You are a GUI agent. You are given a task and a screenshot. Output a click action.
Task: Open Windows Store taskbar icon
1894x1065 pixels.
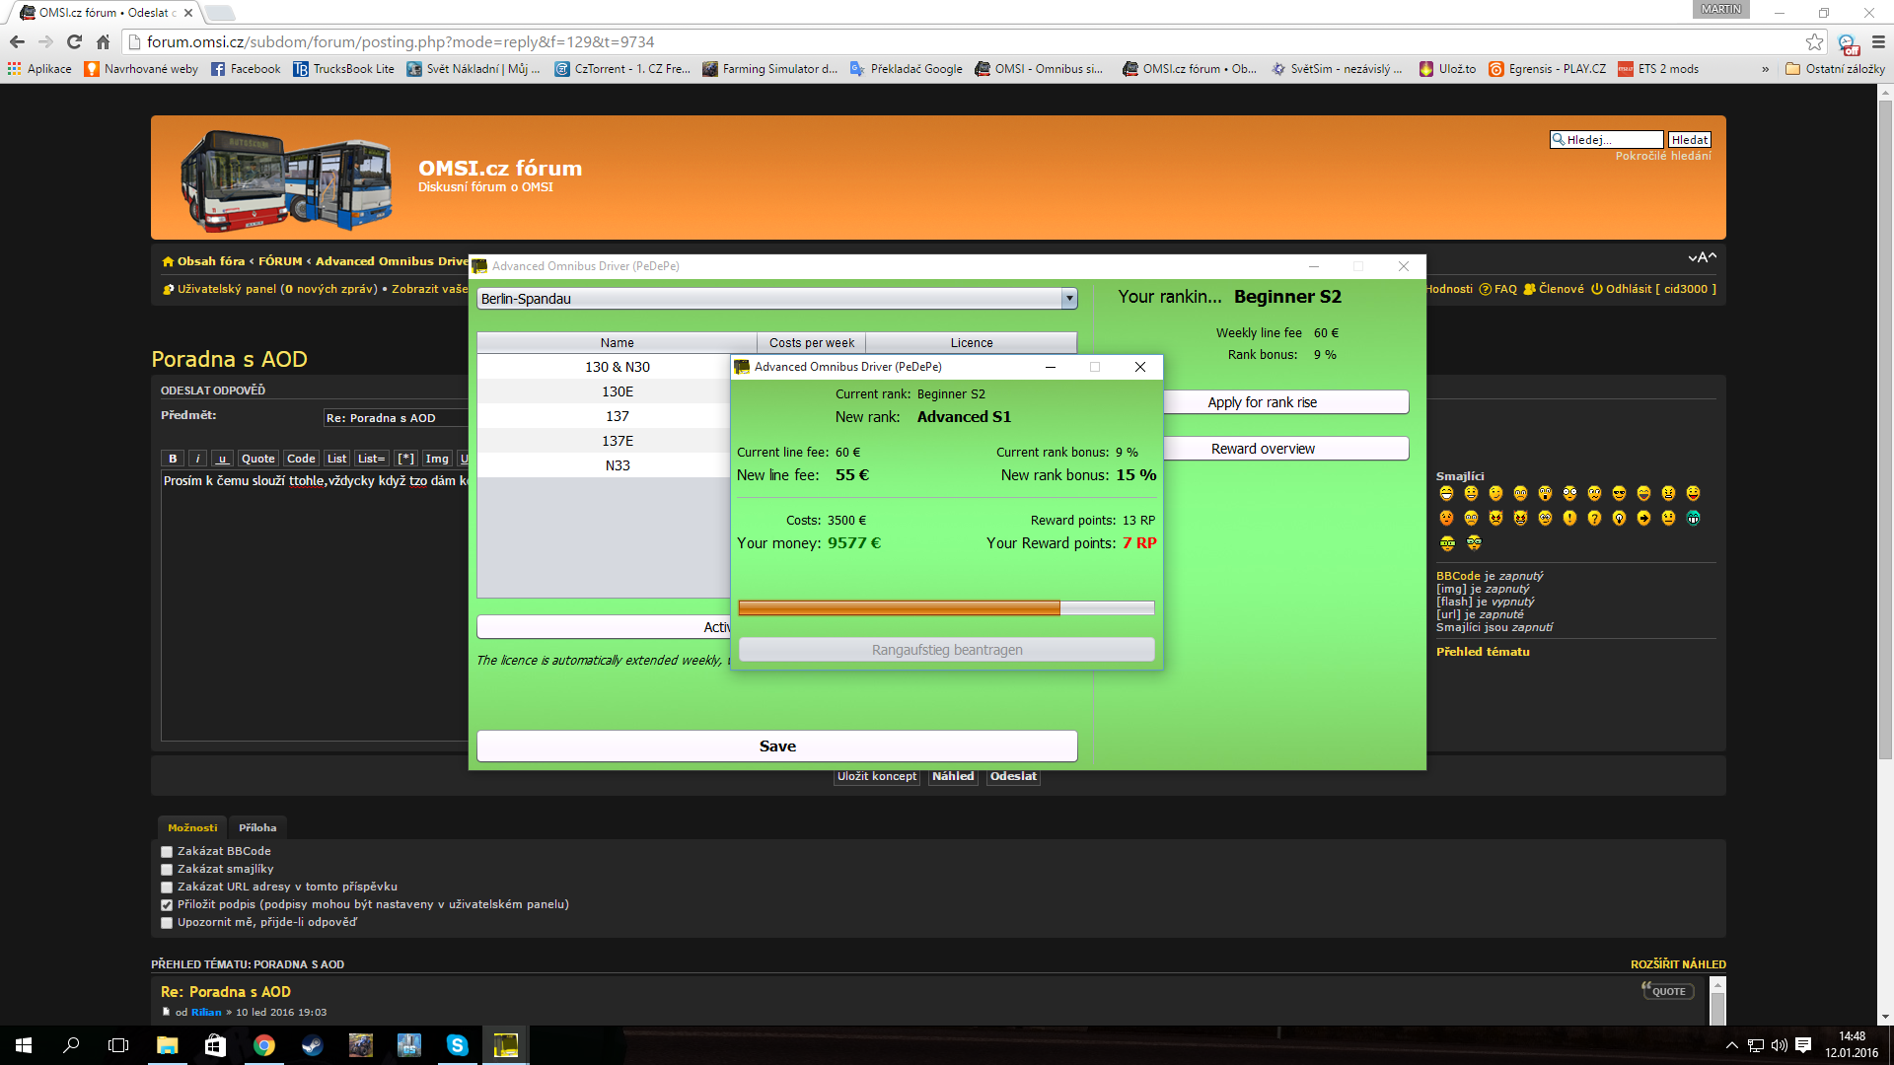pos(215,1045)
